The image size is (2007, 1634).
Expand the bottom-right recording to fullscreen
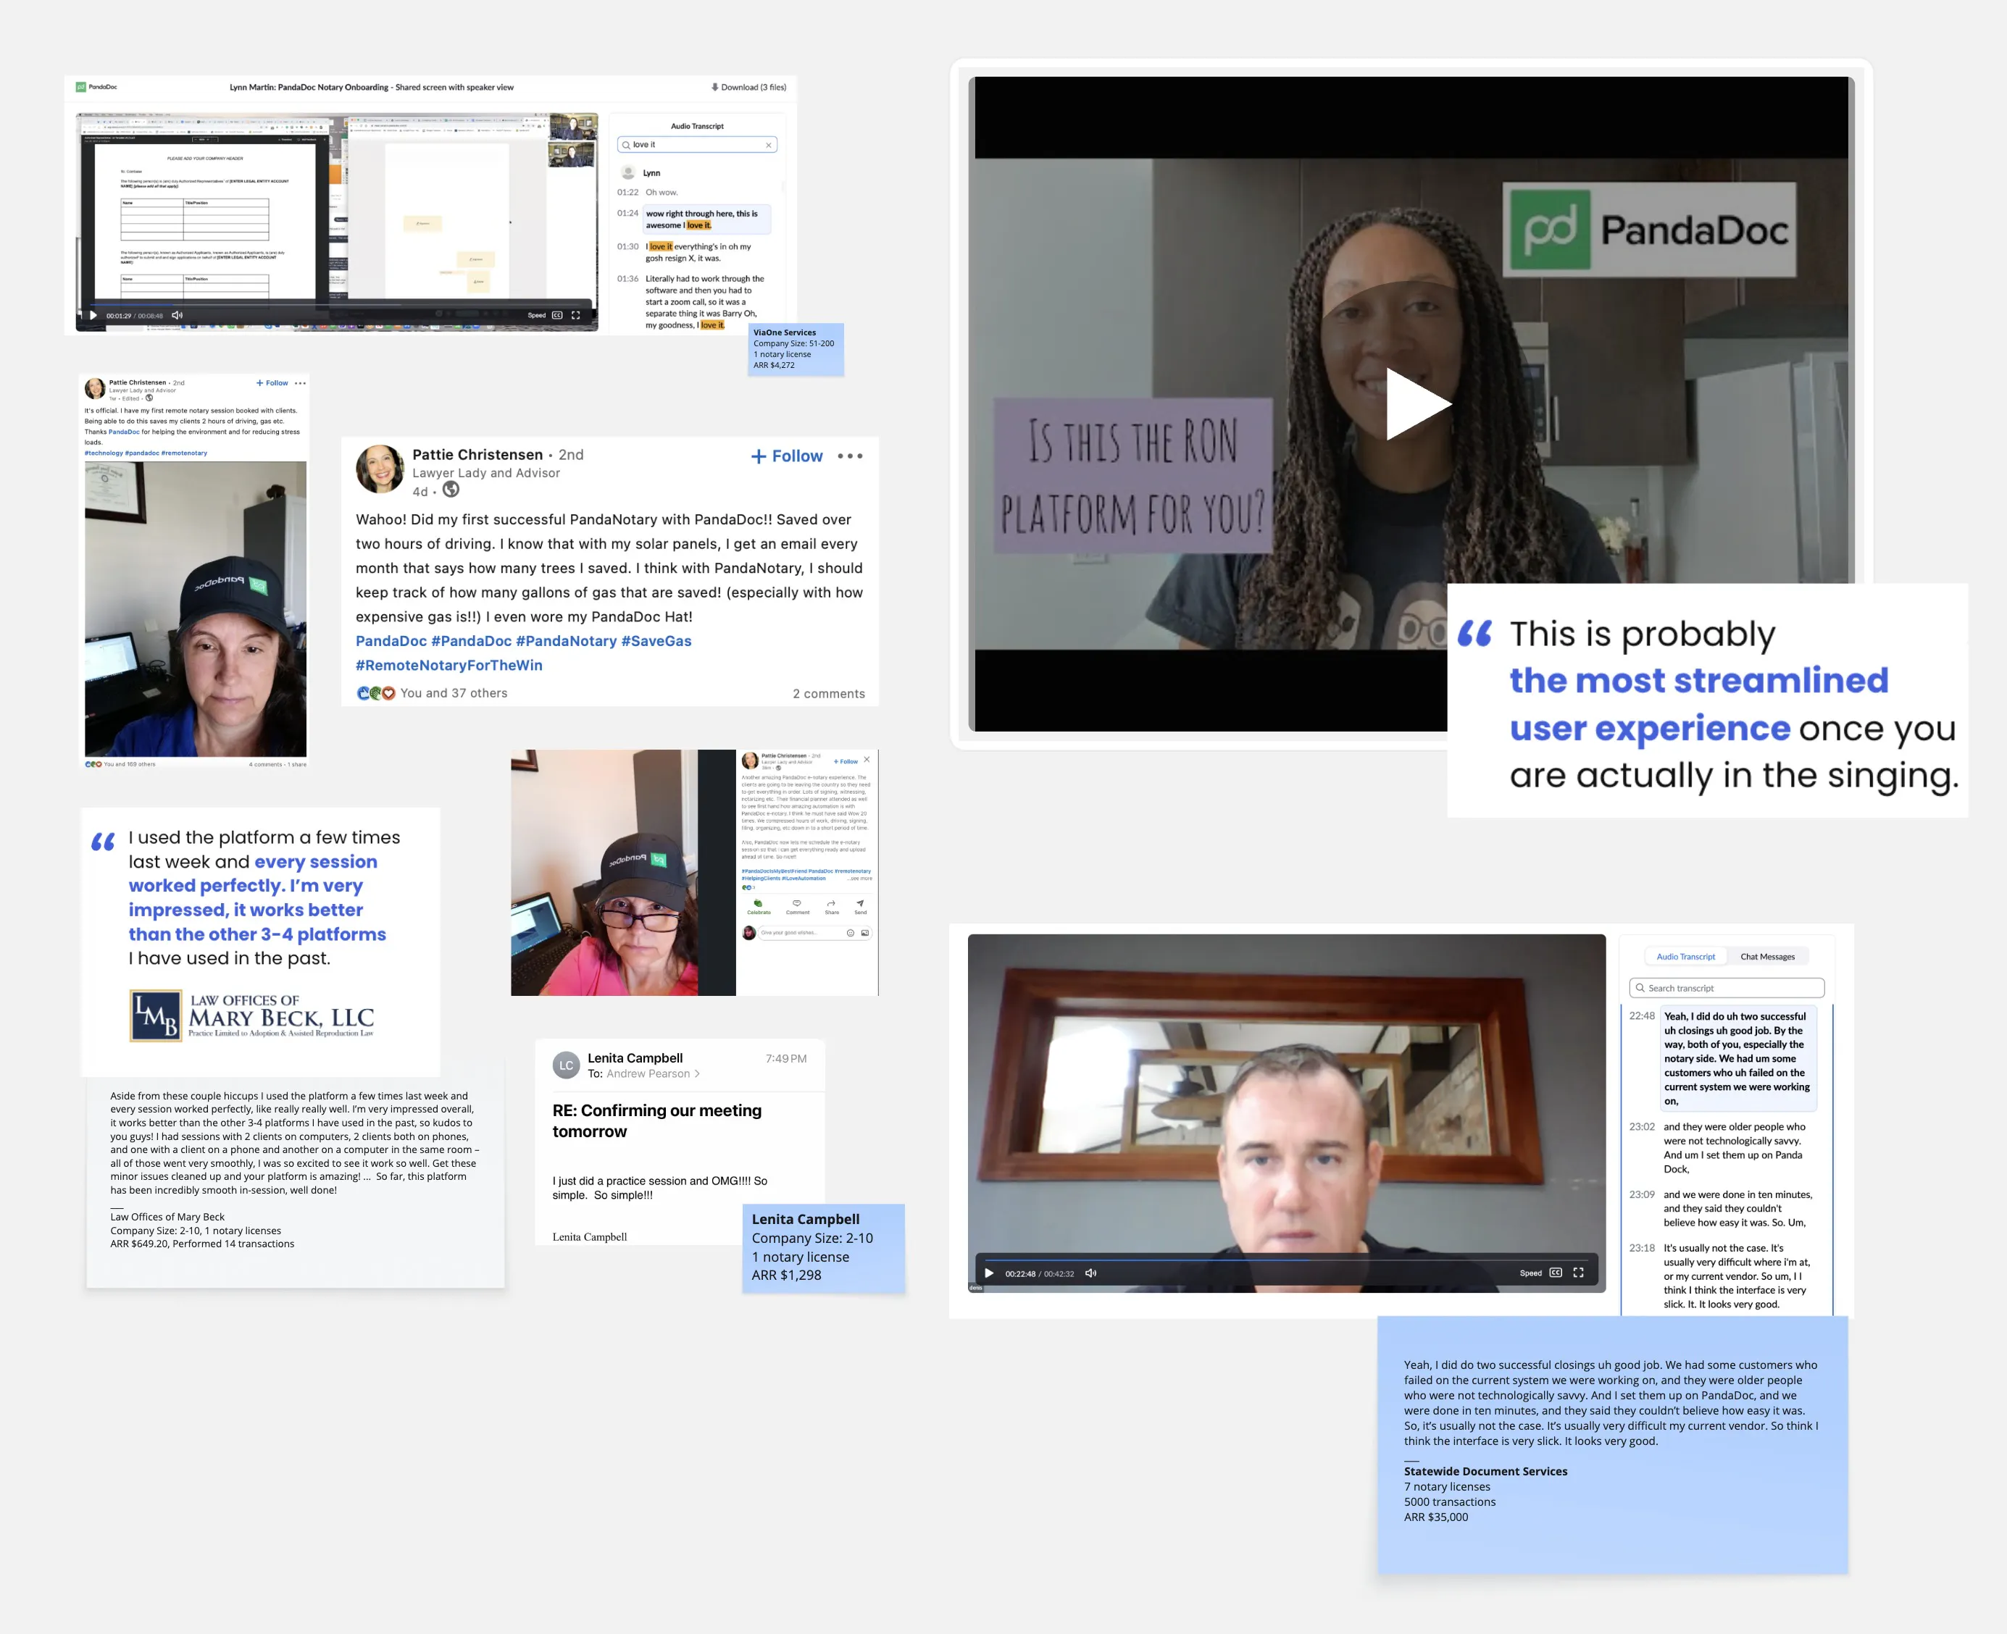pos(1579,1273)
